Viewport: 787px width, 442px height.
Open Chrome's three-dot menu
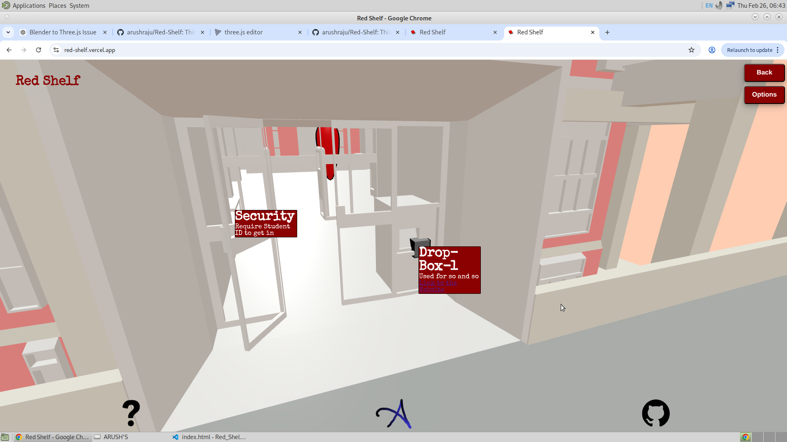(778, 50)
